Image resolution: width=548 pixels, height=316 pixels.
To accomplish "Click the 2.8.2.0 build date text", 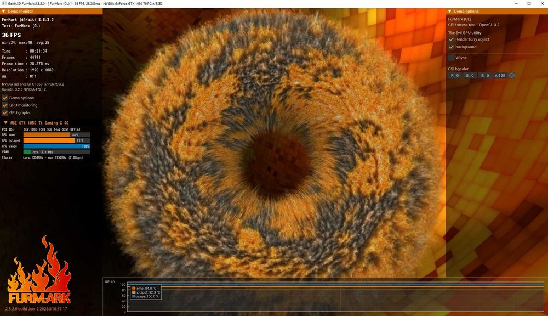I will (x=36, y=309).
